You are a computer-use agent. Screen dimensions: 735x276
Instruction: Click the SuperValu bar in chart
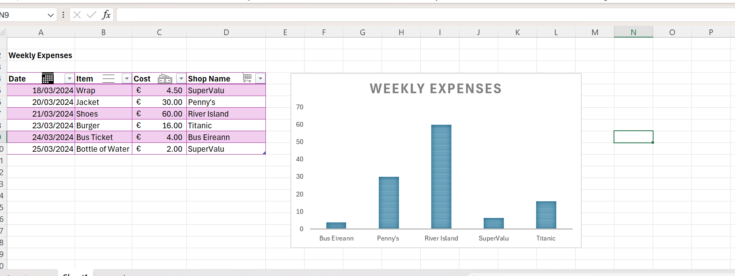pyautogui.click(x=494, y=223)
